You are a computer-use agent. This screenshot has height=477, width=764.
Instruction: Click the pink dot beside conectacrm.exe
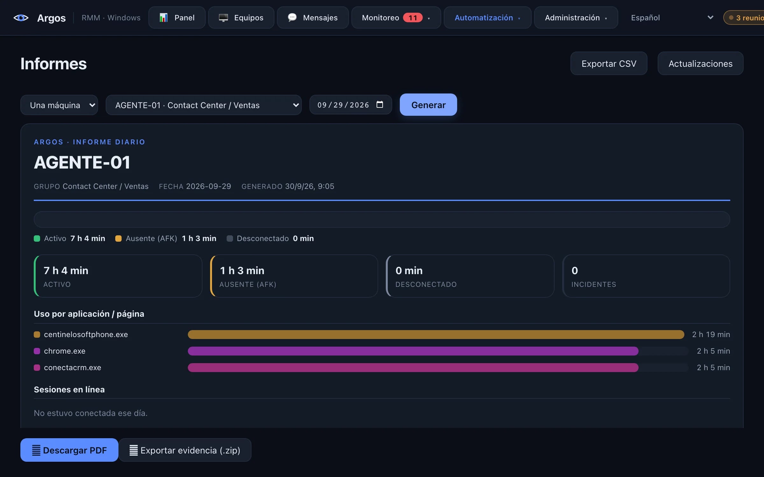37,368
